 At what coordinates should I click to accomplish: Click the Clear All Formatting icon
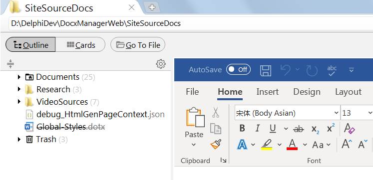click(x=350, y=129)
